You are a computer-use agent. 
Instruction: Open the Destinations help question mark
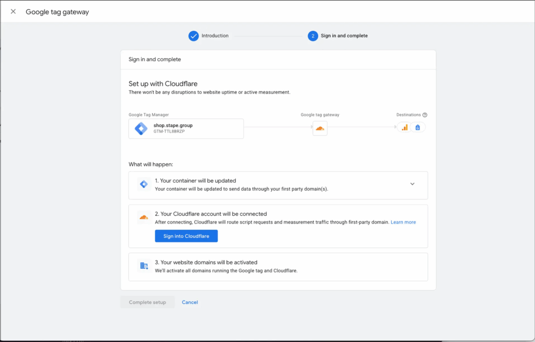click(x=425, y=115)
